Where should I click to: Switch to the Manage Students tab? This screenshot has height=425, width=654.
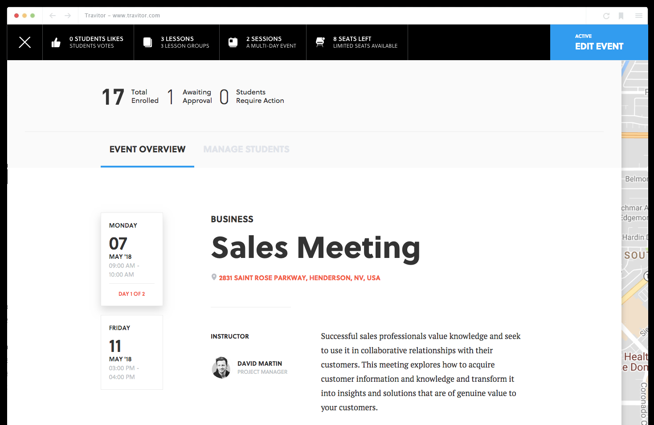tap(246, 149)
